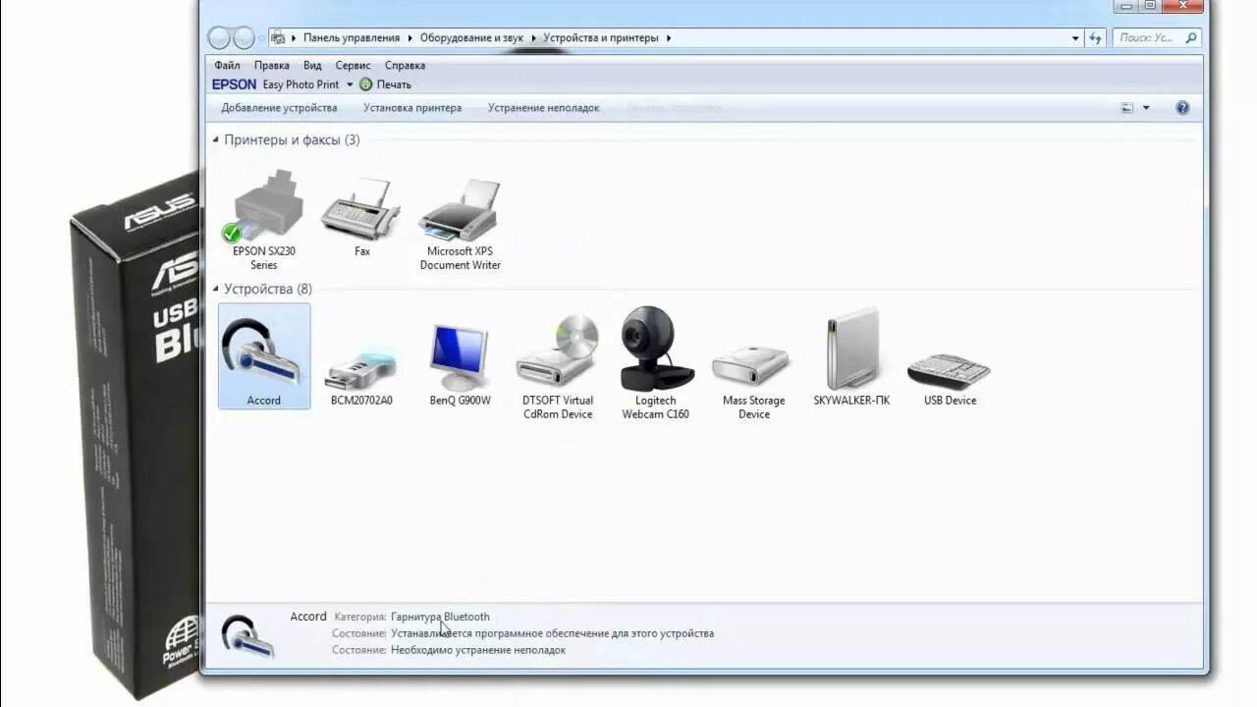Select the EPSON SX230 Series printer icon

pyautogui.click(x=263, y=206)
